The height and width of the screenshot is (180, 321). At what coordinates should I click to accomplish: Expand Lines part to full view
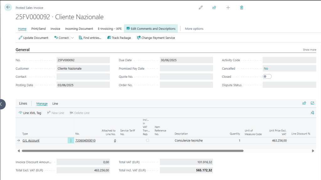coord(312,103)
